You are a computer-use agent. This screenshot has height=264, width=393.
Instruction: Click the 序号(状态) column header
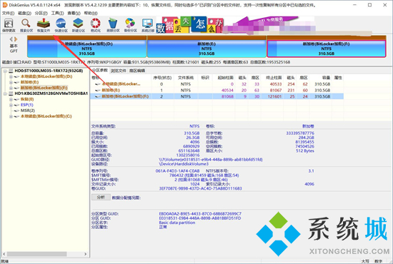(x=162, y=78)
